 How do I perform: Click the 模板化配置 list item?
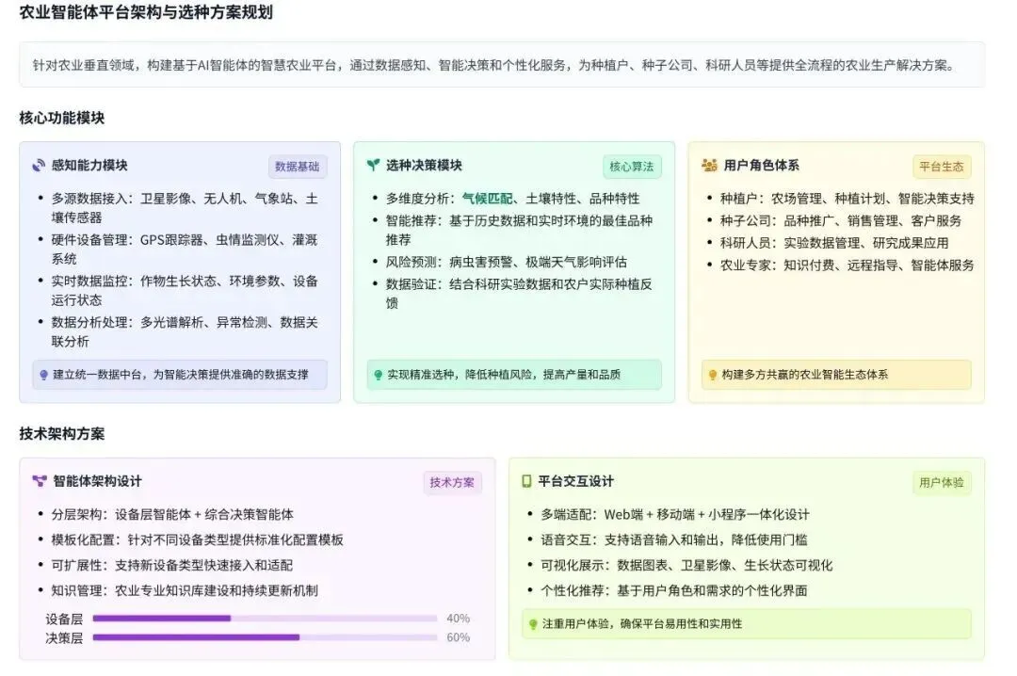[x=197, y=539]
